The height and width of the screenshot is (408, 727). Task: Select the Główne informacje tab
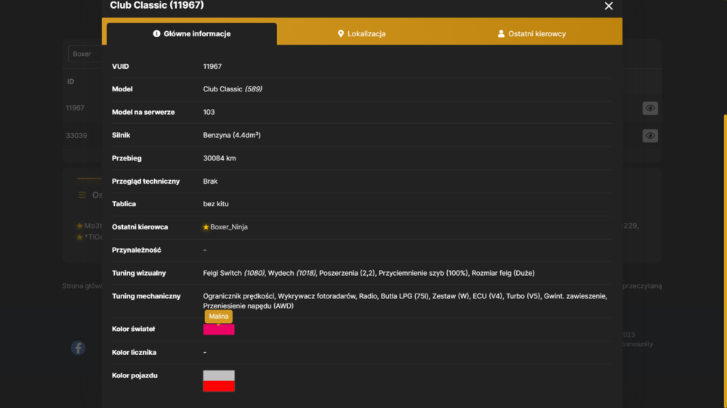192,34
